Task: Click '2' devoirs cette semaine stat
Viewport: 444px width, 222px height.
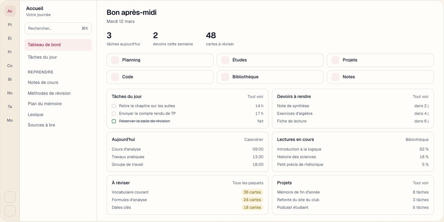Action: click(x=173, y=39)
